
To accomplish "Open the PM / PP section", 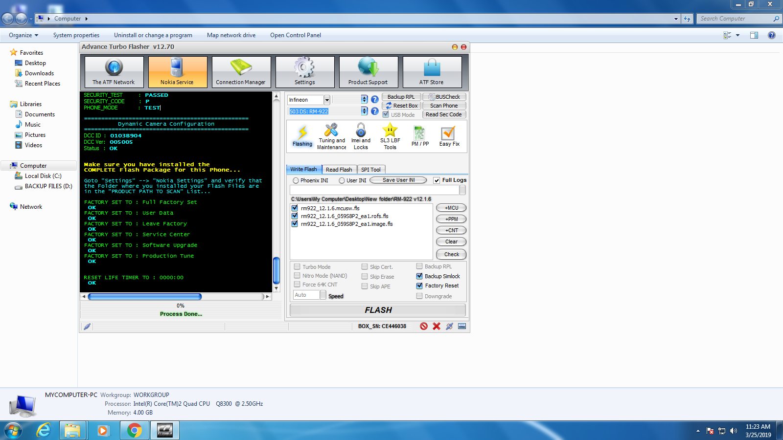I will pyautogui.click(x=420, y=136).
